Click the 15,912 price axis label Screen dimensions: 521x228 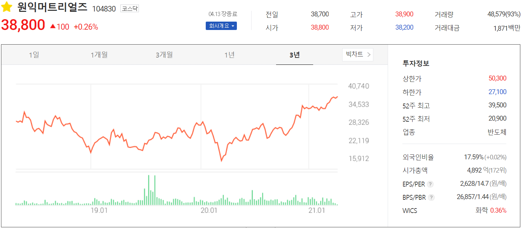(359, 158)
